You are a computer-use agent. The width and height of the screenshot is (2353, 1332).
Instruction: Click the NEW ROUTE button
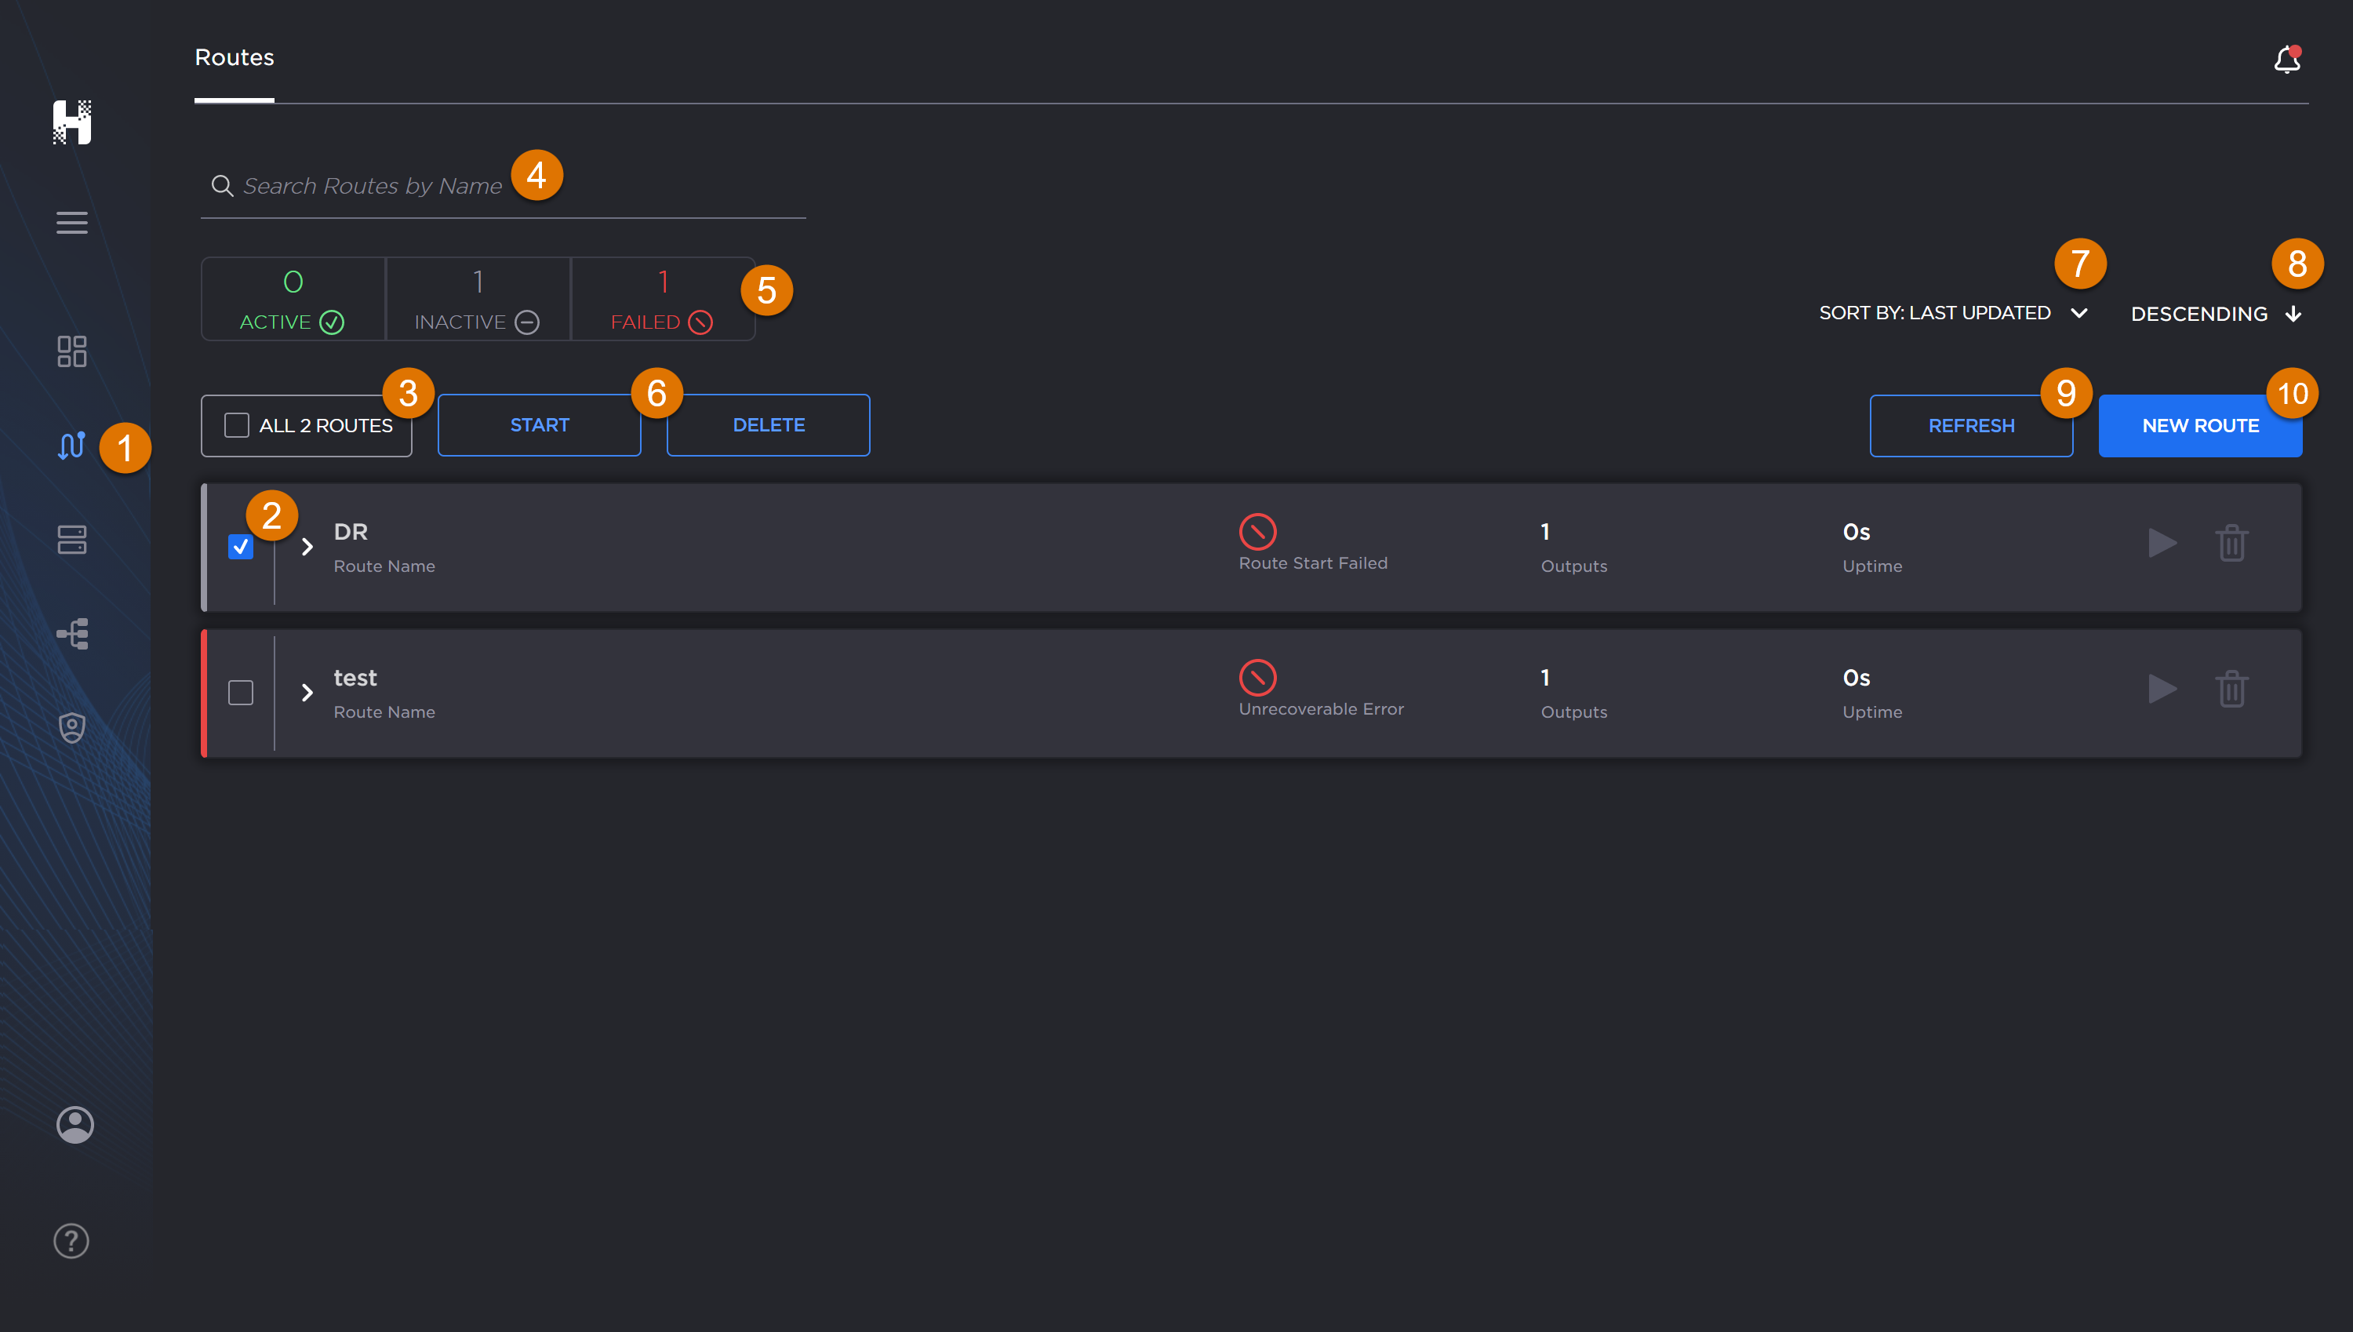[x=2200, y=424]
